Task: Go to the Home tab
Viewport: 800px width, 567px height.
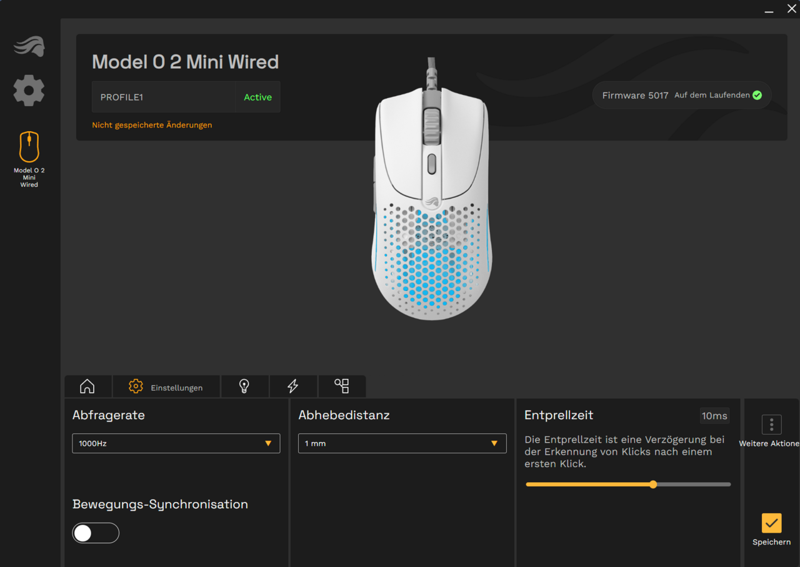Action: pyautogui.click(x=87, y=387)
